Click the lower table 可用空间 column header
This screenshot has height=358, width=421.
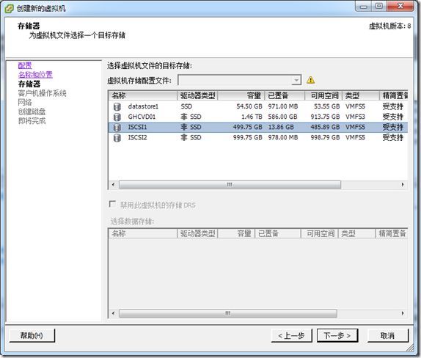pyautogui.click(x=319, y=233)
